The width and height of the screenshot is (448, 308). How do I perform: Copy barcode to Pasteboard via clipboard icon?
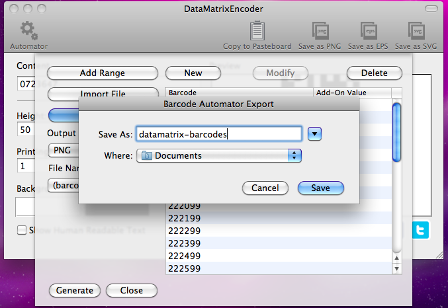pos(257,30)
